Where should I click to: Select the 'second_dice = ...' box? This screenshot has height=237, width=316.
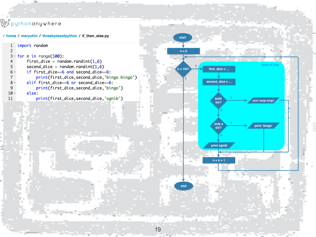click(219, 82)
